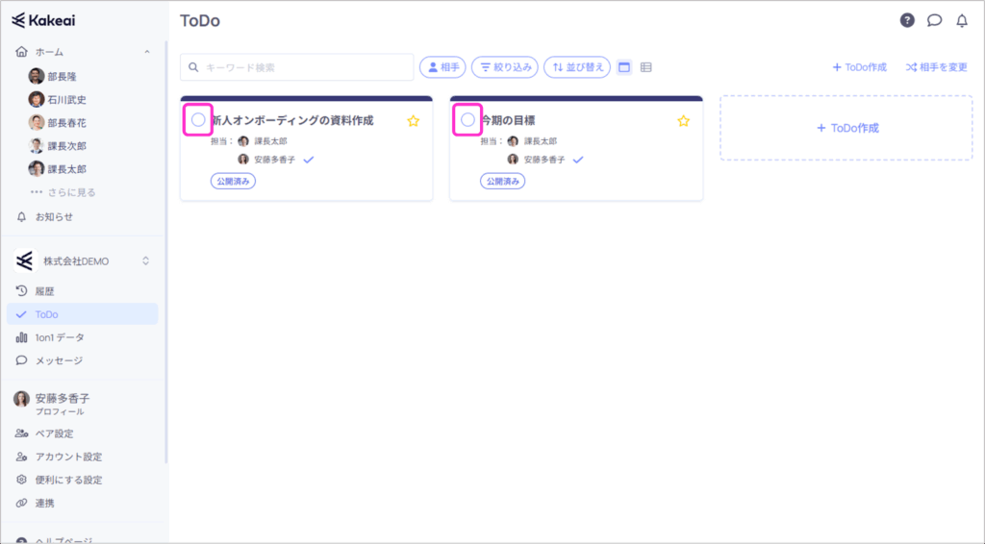Switch to table list view icon
Viewport: 985px width, 544px height.
[646, 67]
